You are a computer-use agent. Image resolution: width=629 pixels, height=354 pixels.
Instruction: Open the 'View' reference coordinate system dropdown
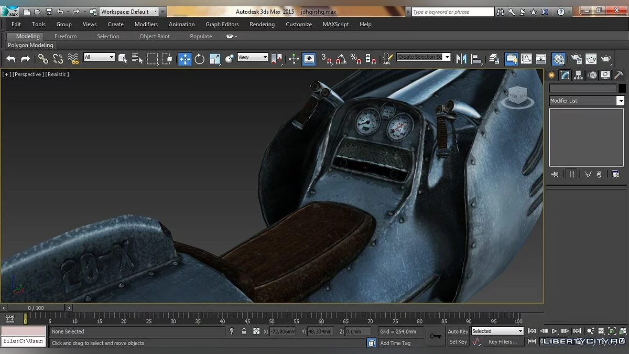253,57
